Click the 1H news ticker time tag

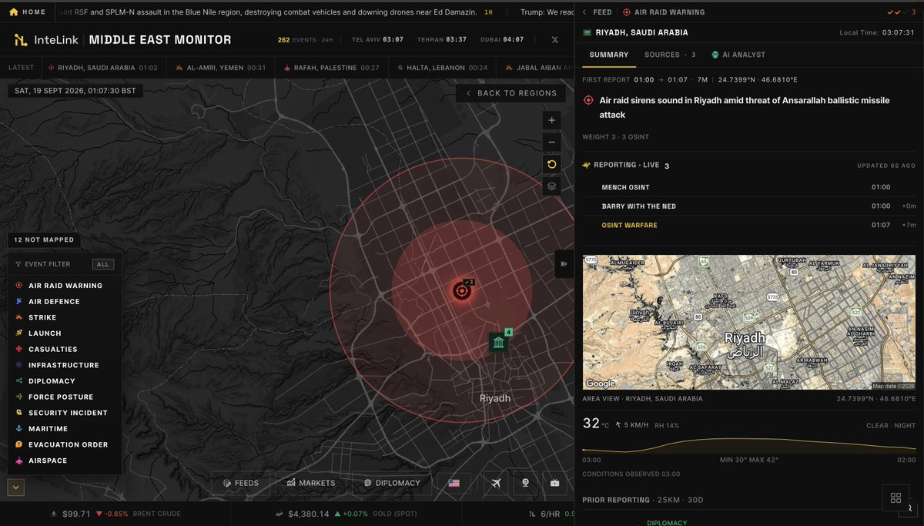click(x=488, y=12)
